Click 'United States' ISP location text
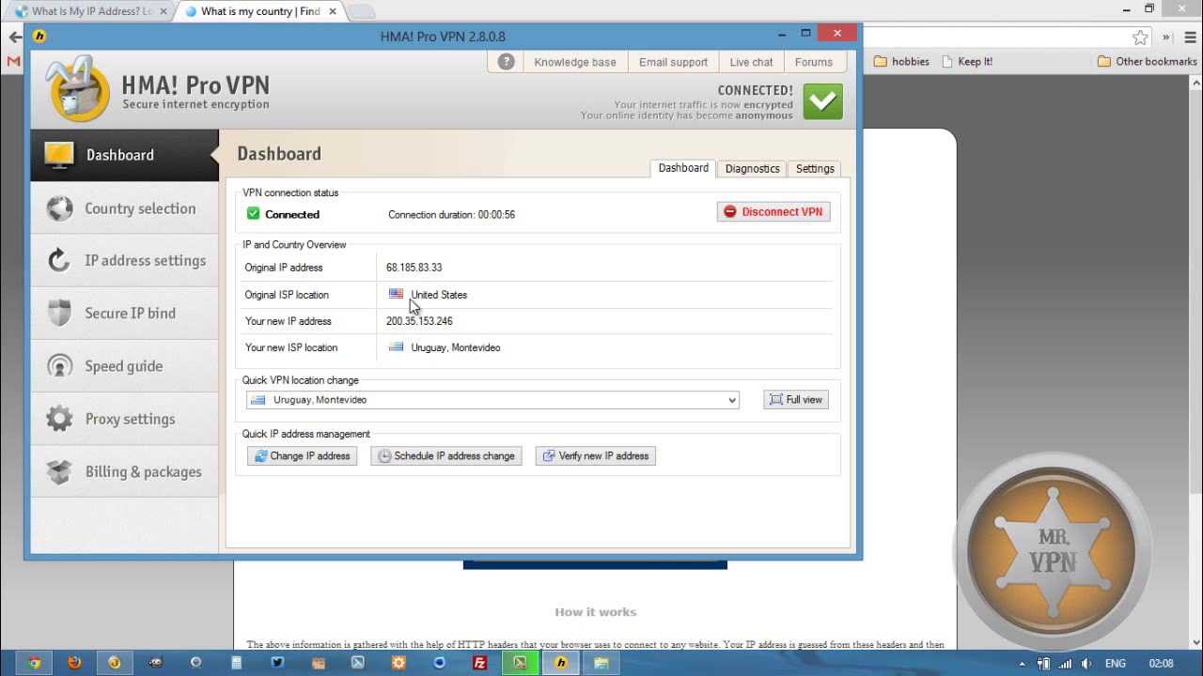The image size is (1203, 676). 439,295
